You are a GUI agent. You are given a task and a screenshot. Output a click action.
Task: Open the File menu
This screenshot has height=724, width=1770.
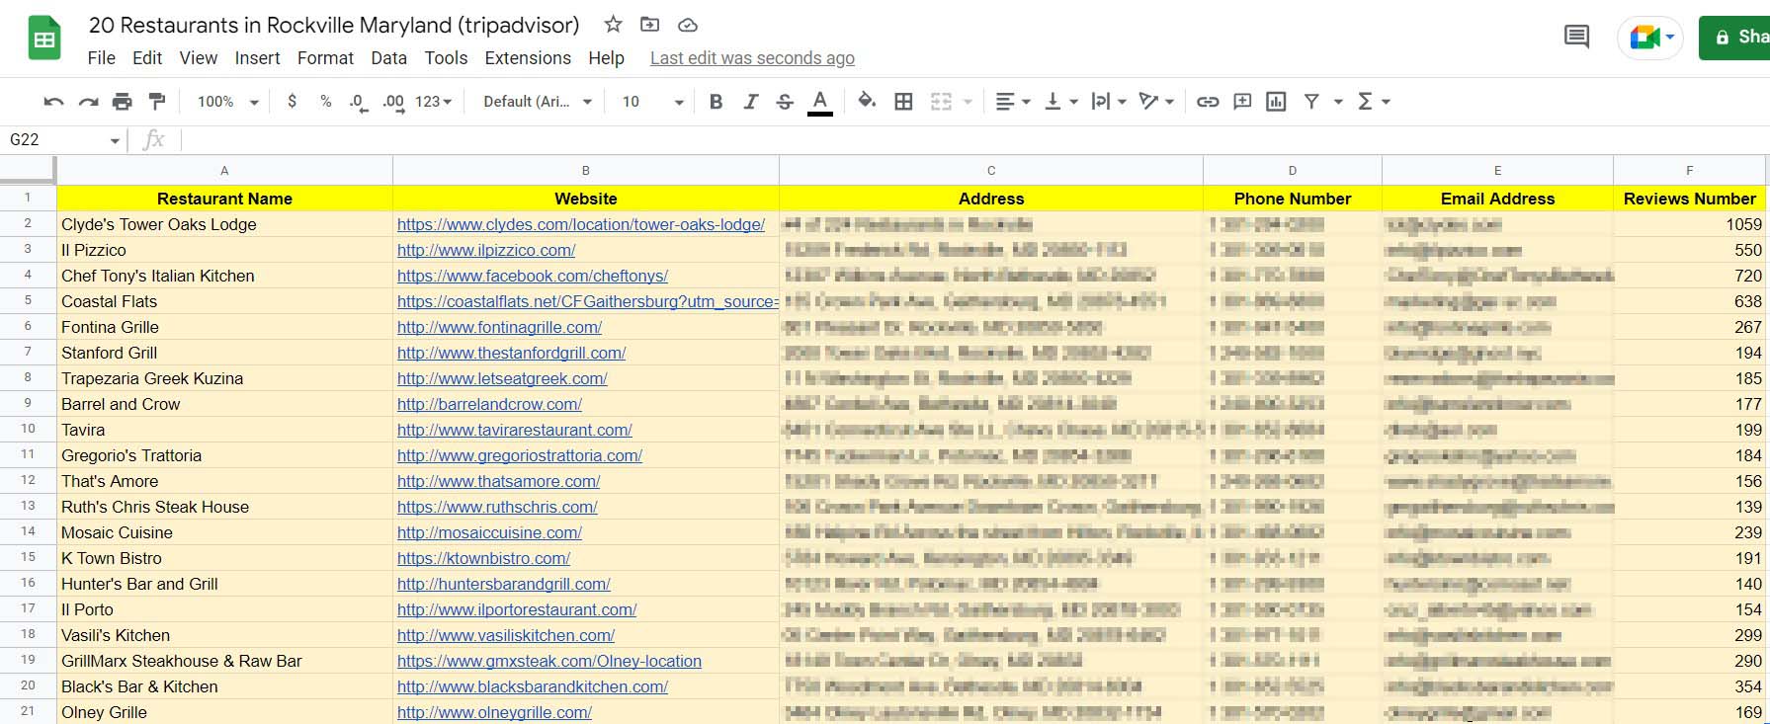click(101, 58)
